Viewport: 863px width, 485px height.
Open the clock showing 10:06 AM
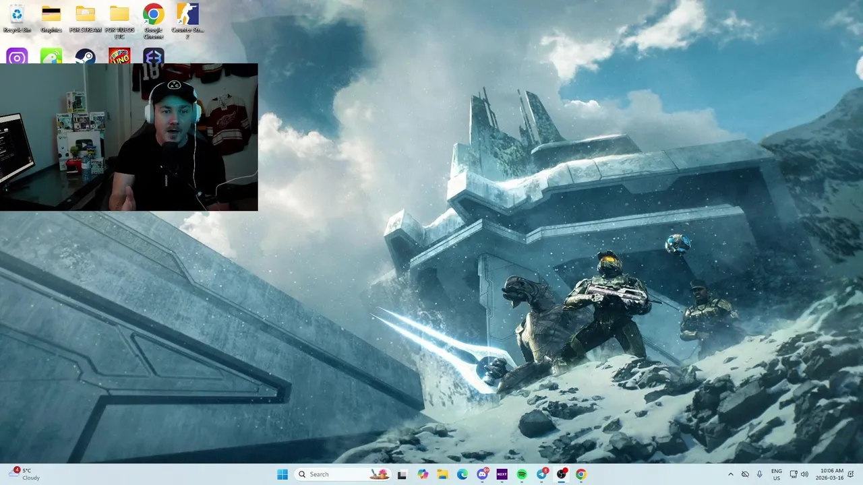(829, 474)
